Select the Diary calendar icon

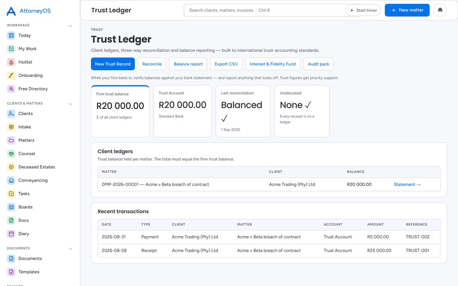point(11,234)
